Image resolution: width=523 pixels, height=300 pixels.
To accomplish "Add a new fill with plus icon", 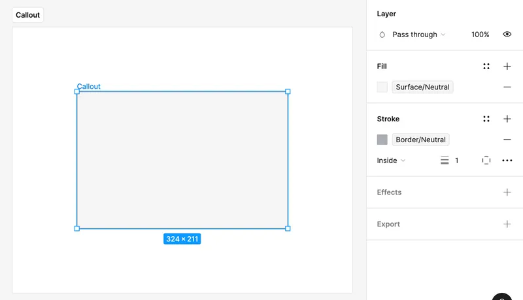I will 507,67.
